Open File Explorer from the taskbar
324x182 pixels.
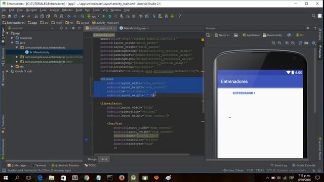[52, 177]
